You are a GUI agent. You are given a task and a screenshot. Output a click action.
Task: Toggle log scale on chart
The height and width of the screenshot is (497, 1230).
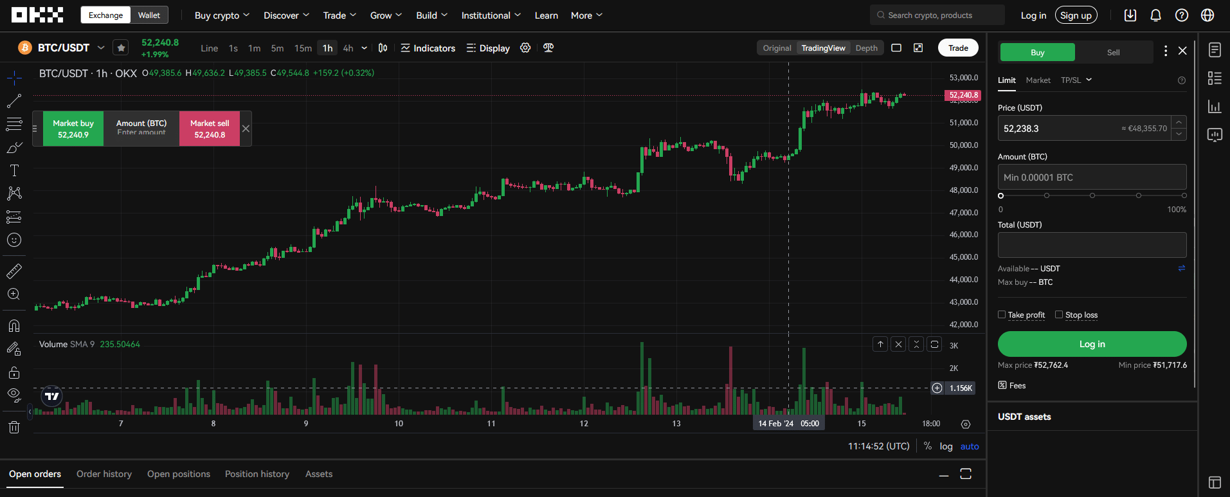tap(946, 446)
